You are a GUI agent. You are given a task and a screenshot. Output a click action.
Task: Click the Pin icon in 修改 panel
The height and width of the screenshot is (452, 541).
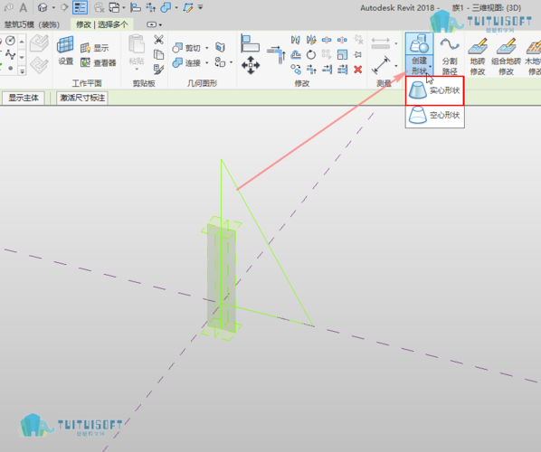(x=358, y=54)
